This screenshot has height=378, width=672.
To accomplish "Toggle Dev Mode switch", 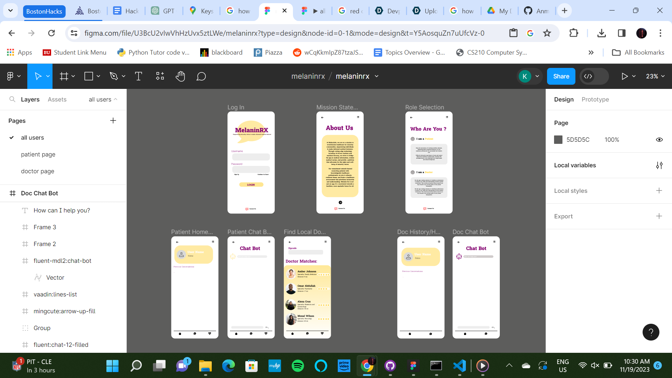I will pos(594,76).
